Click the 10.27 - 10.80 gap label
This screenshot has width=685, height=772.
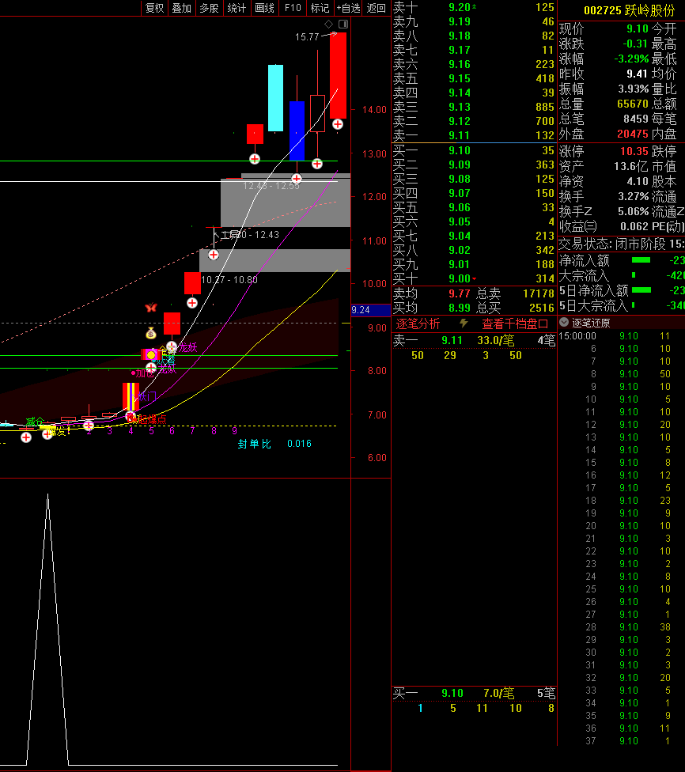(229, 280)
